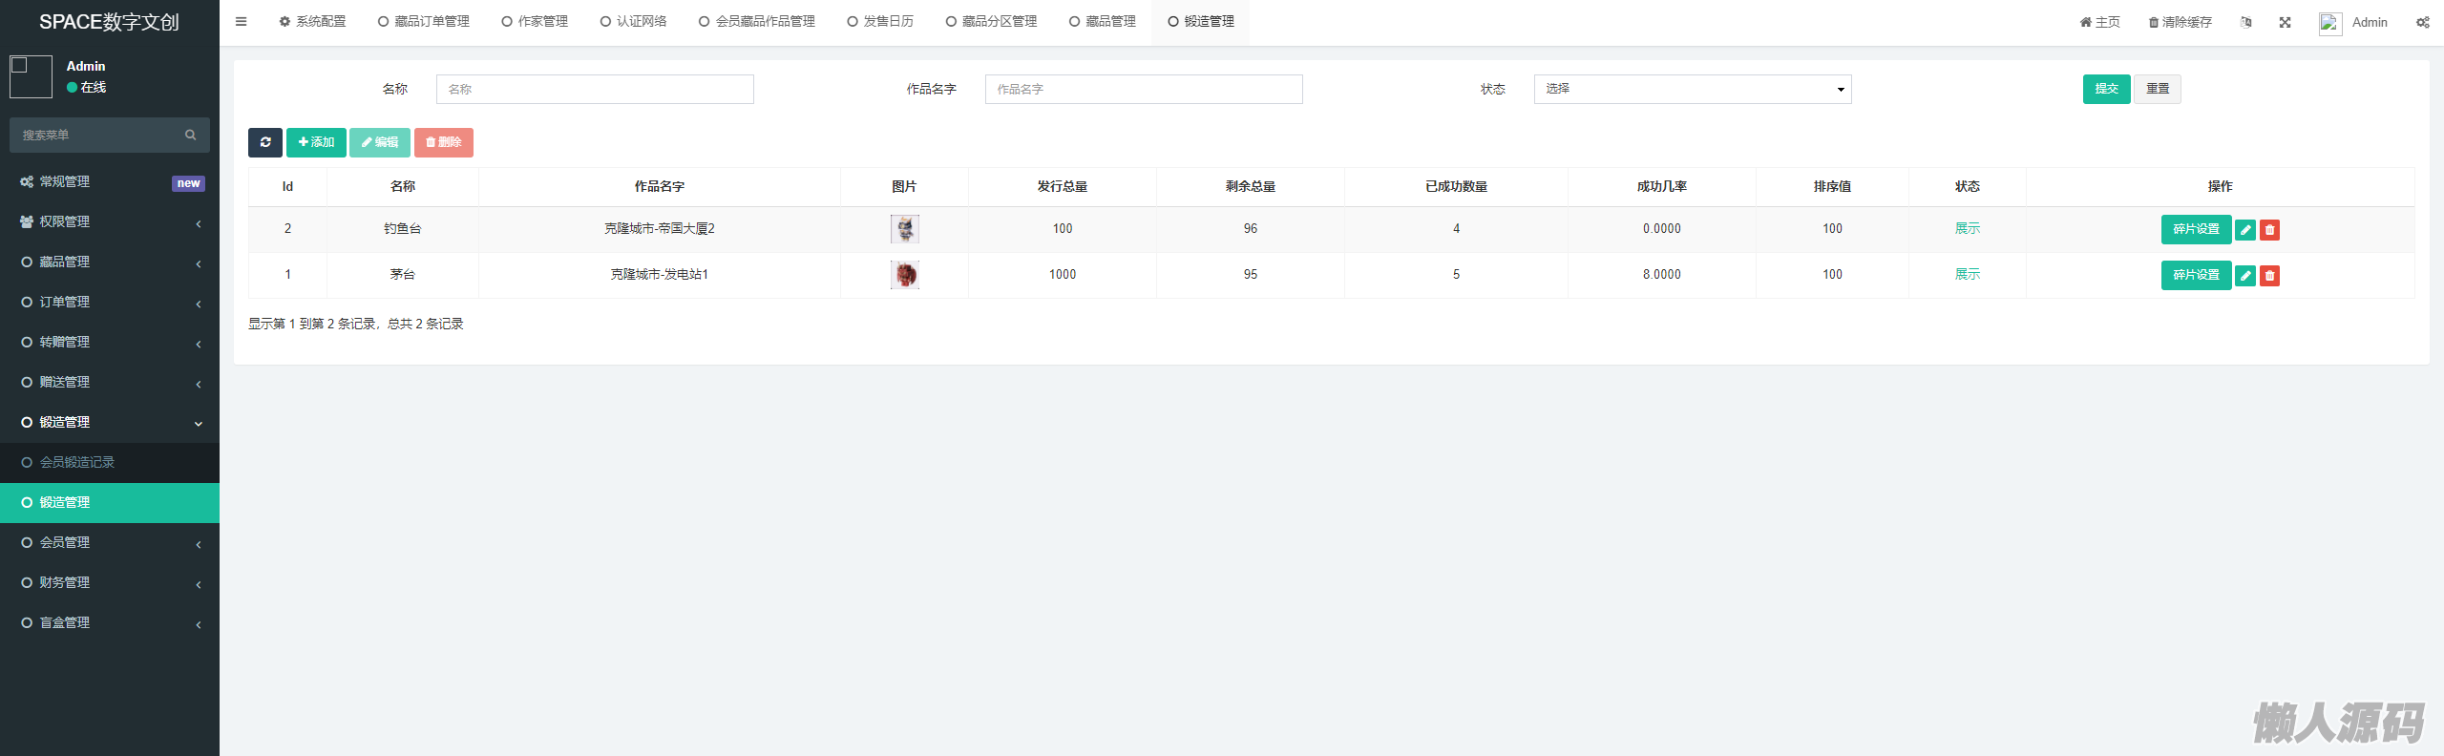Click the green pencil icon in the 钓鱼台 row
The width and height of the screenshot is (2444, 756).
(x=2245, y=230)
